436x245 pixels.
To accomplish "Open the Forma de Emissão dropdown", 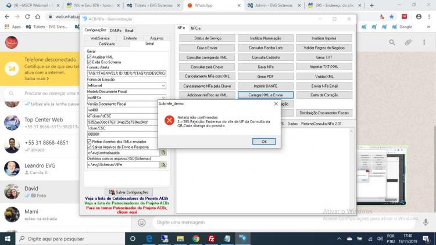I will (x=163, y=85).
